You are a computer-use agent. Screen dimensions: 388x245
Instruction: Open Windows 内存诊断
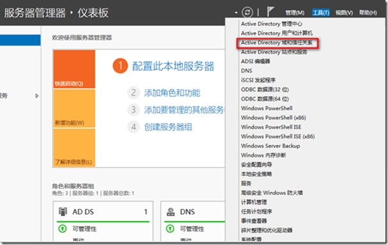click(263, 155)
